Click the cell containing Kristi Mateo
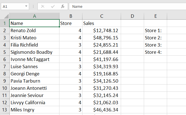The height and width of the screenshot is (115, 186). coord(34,38)
